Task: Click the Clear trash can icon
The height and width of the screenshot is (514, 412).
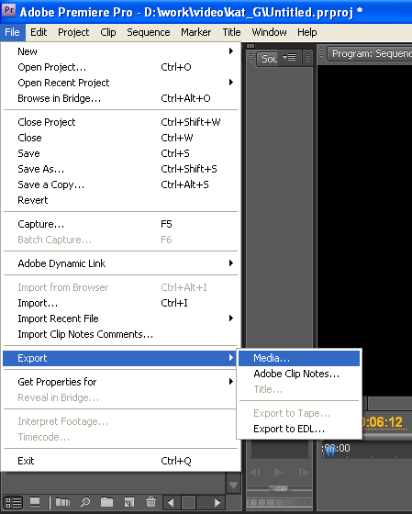Action: (150, 502)
